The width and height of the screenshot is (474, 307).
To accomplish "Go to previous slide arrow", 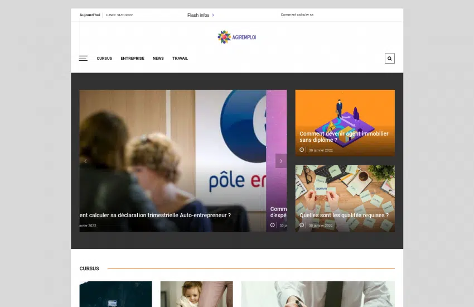I will [x=85, y=161].
